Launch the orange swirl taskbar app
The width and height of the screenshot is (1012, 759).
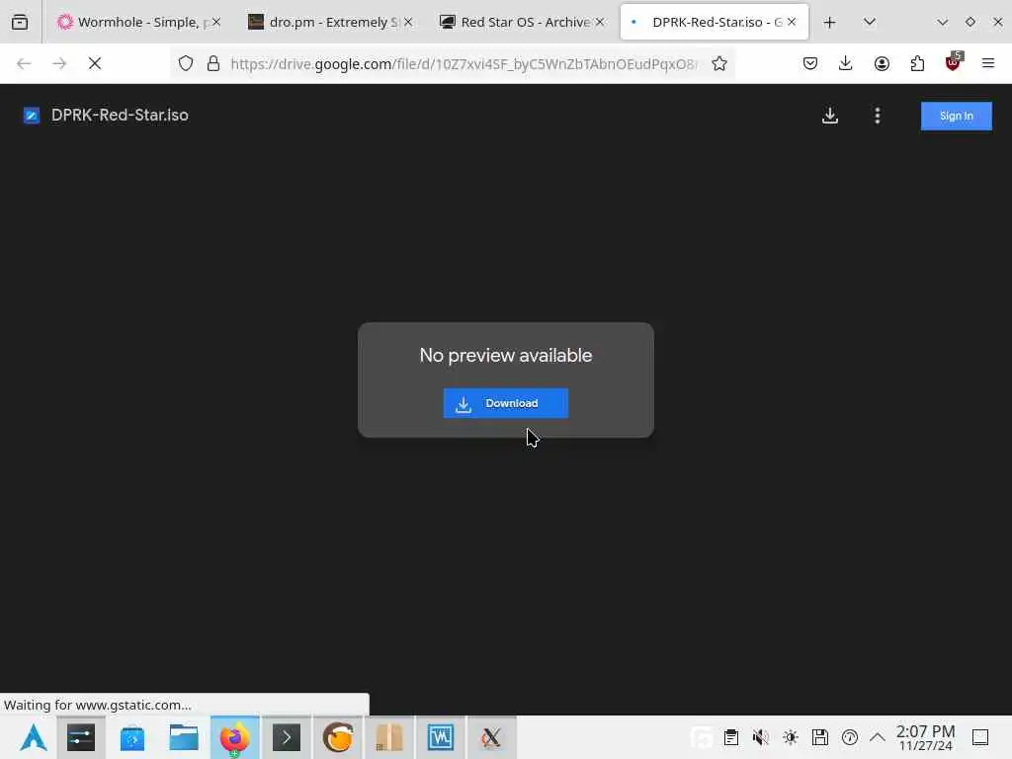point(338,737)
